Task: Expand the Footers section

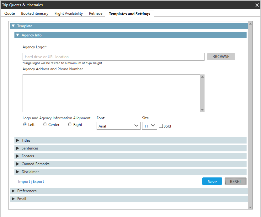Action: click(x=18, y=156)
